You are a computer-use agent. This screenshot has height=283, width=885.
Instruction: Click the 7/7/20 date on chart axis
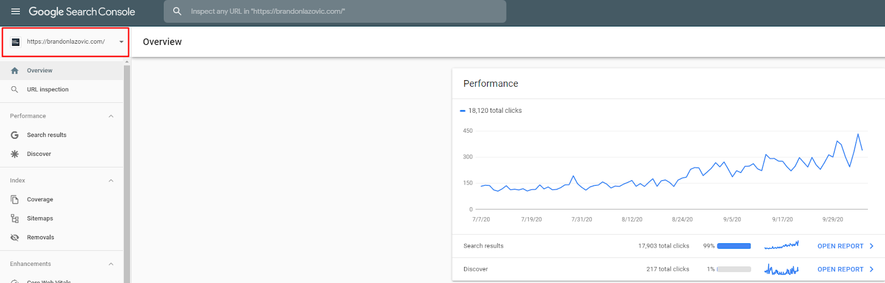click(x=481, y=219)
